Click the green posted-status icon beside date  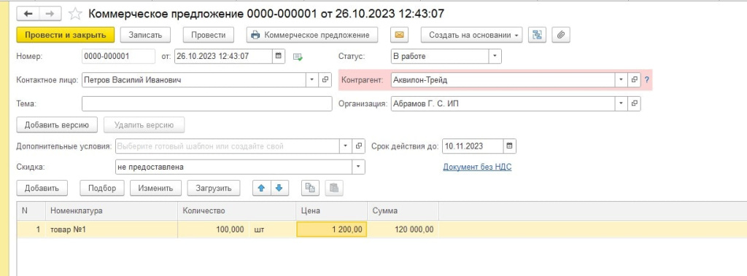point(298,57)
